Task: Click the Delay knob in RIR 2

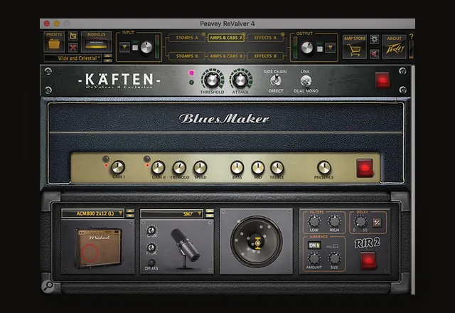Action: tap(360, 221)
